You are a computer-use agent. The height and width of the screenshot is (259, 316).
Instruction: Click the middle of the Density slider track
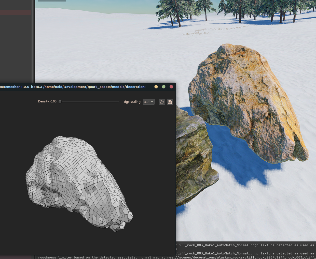pyautogui.click(x=90, y=102)
